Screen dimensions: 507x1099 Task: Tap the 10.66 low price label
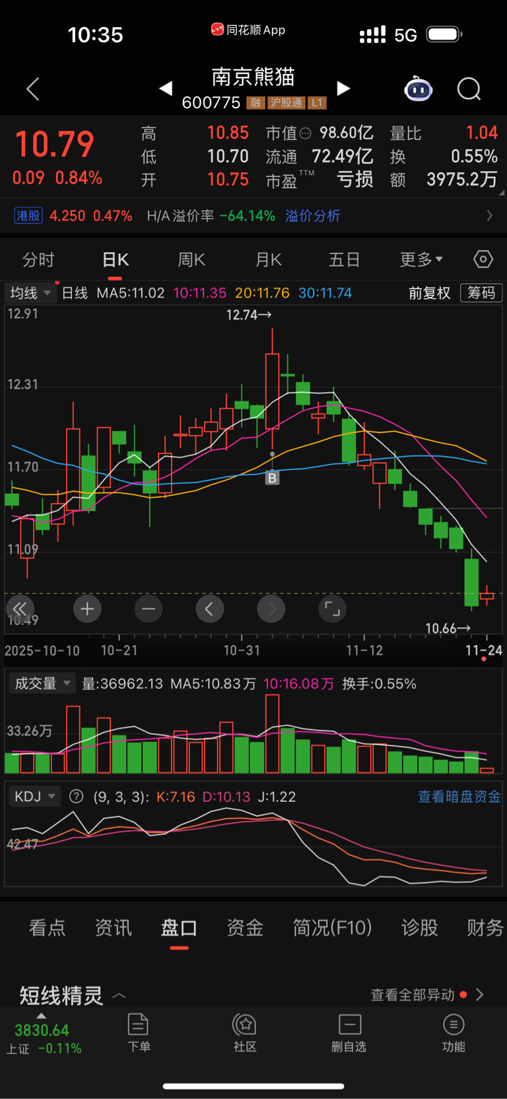[x=448, y=628]
